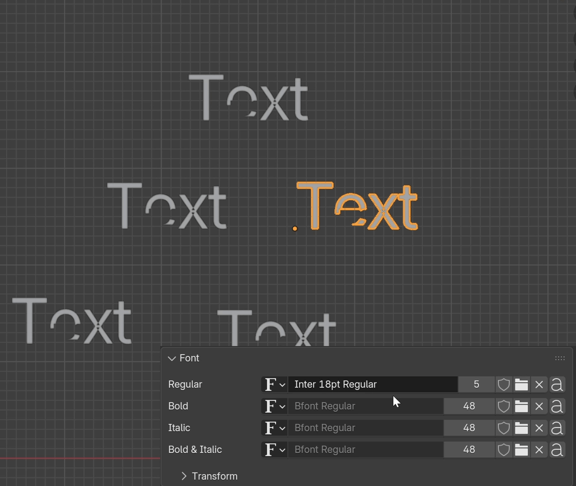Unlink the Bold font with X icon

point(539,406)
